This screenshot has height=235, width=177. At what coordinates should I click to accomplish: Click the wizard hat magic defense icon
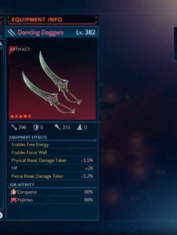(x=80, y=127)
